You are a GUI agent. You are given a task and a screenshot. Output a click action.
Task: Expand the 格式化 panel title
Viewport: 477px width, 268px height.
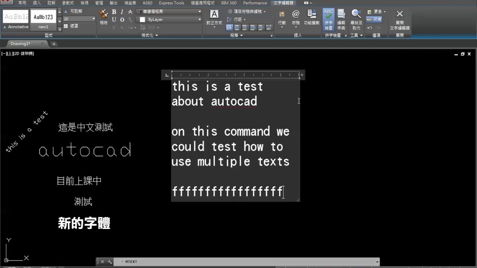[150, 35]
